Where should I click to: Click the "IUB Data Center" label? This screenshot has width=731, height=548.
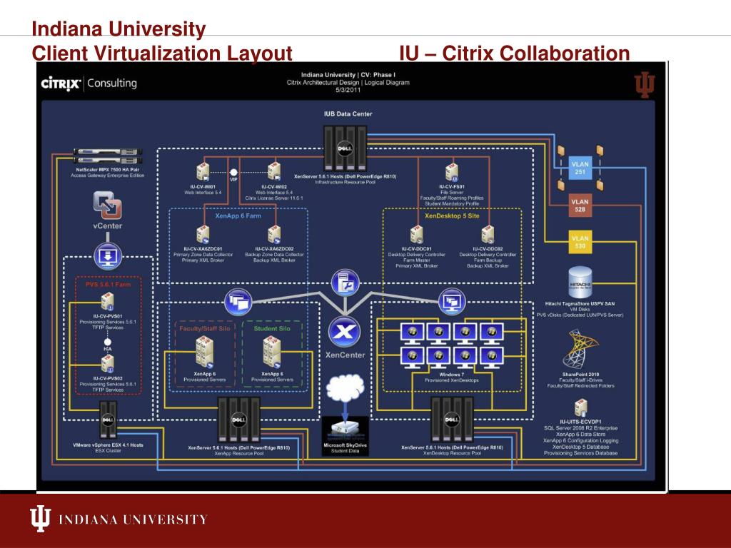348,113
